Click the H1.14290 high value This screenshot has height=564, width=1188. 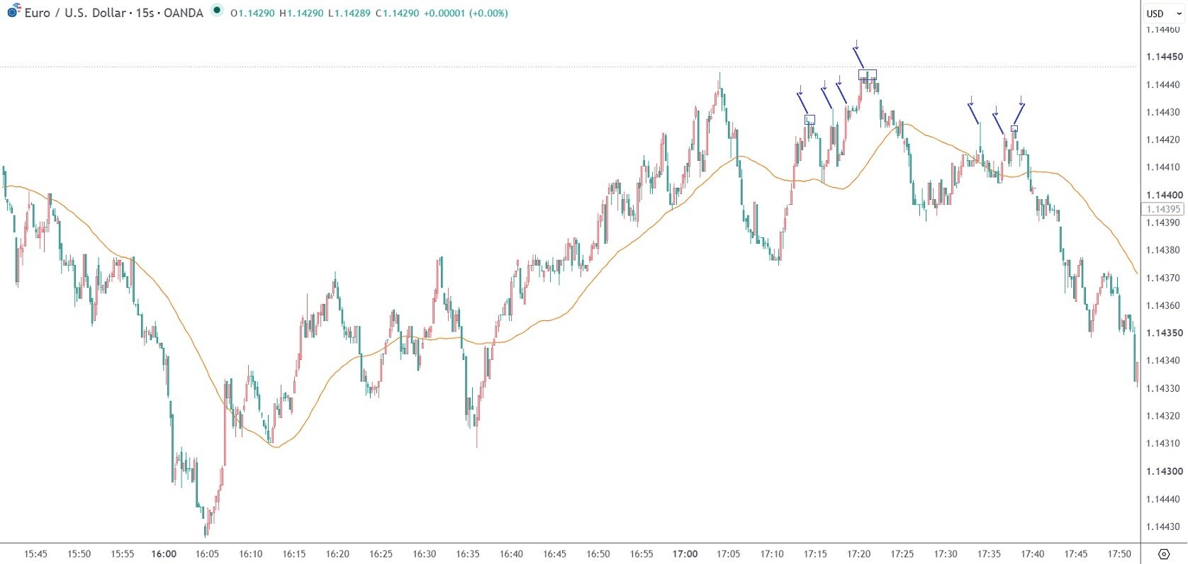(x=301, y=13)
